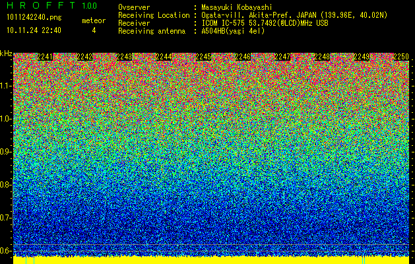
Task: Click the 'Receiving antenna' label
Action: pos(152,31)
